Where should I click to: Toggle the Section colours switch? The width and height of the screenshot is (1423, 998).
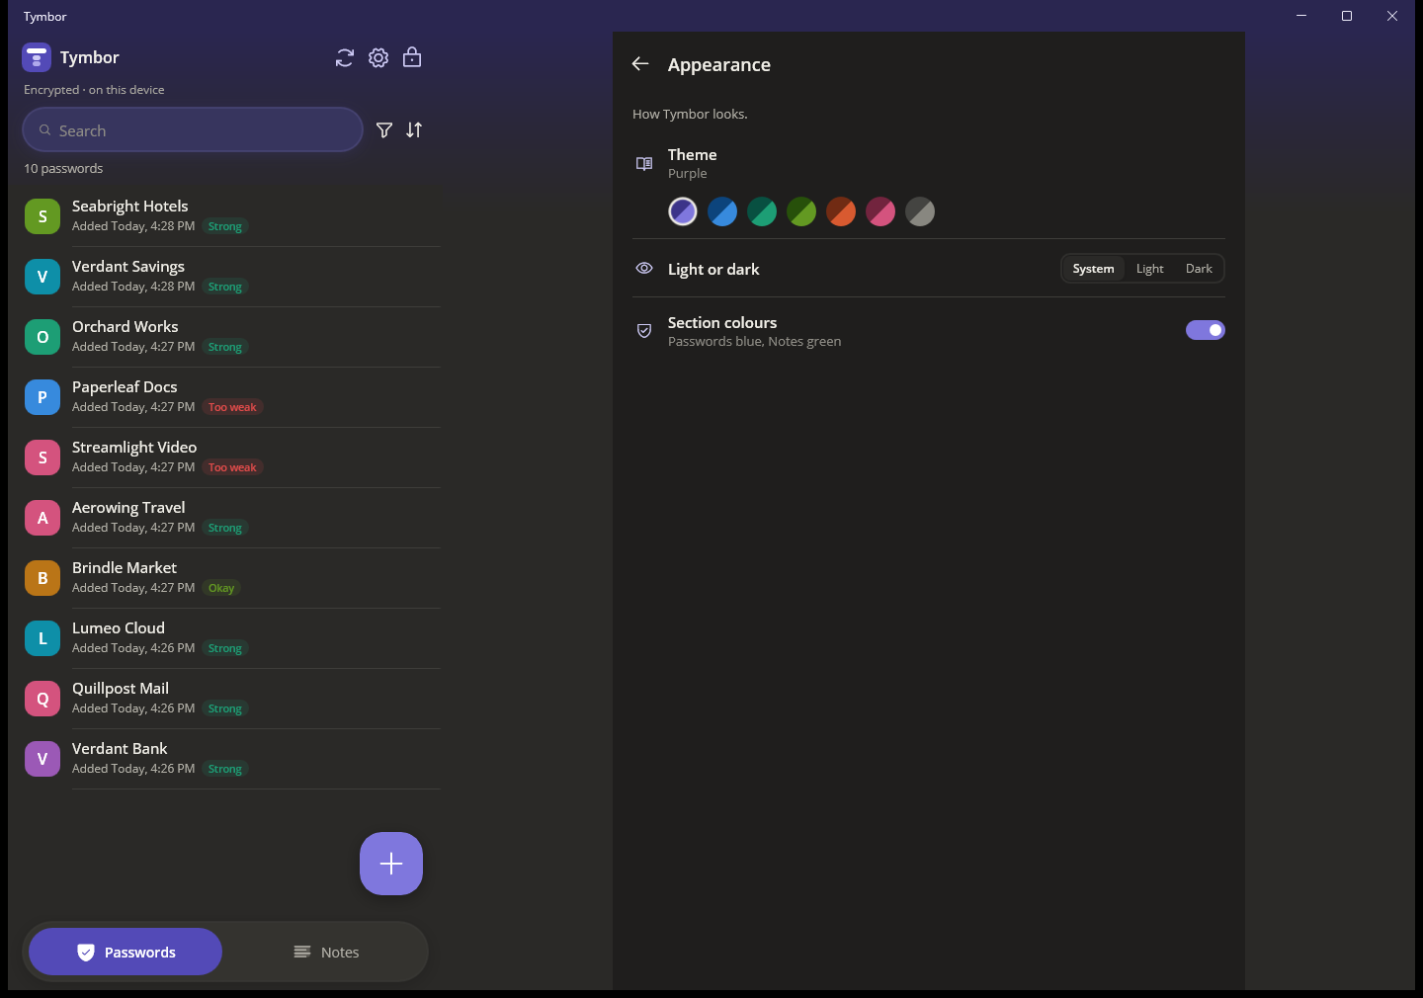point(1206,330)
